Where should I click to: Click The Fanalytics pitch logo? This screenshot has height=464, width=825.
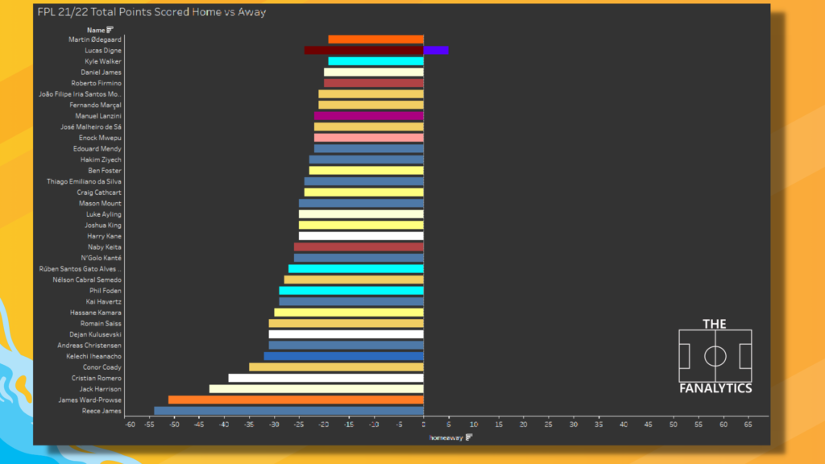pyautogui.click(x=715, y=356)
